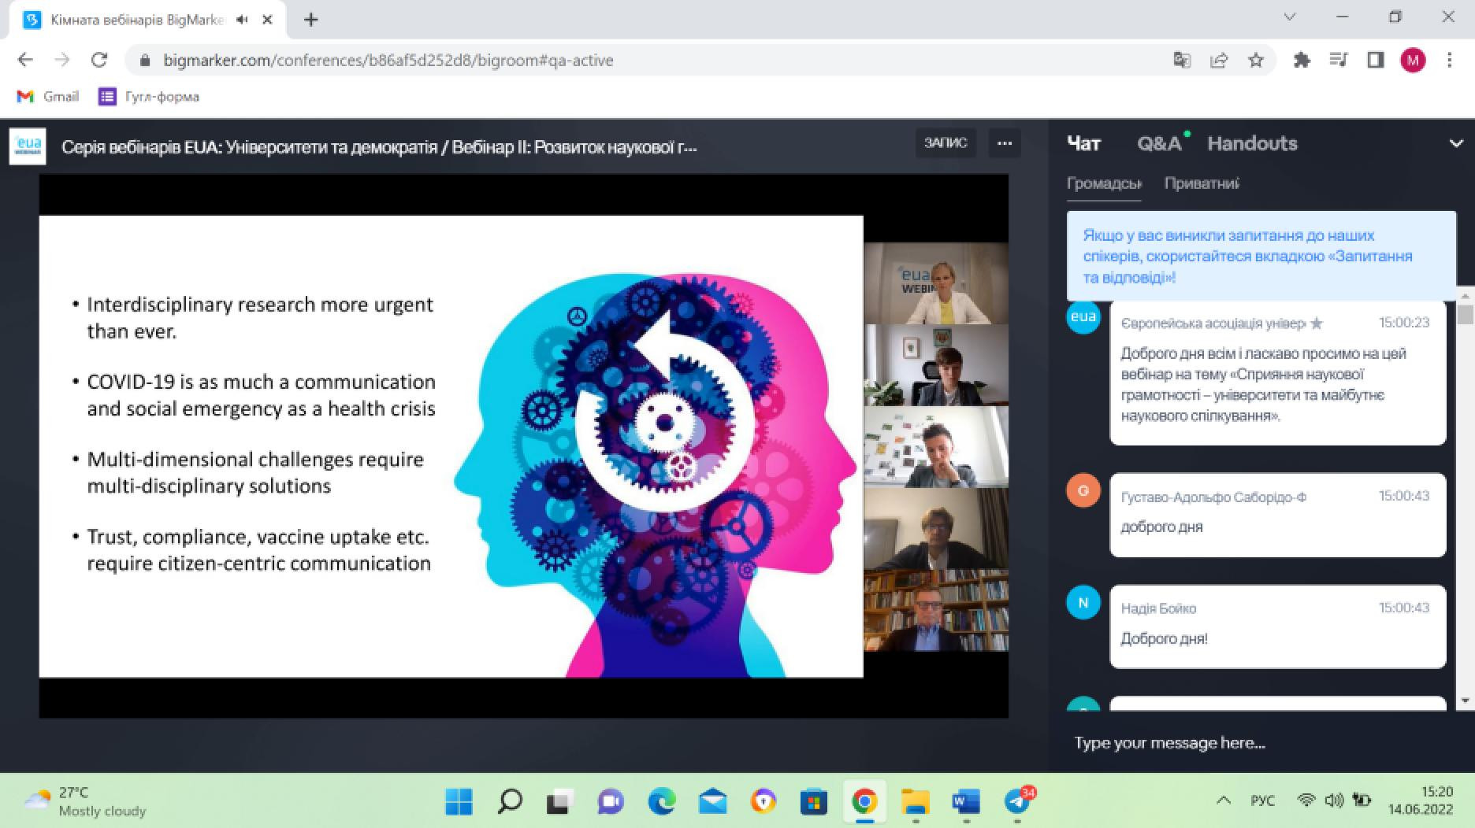
Task: Open the Gmail bookmark
Action: pyautogui.click(x=48, y=96)
